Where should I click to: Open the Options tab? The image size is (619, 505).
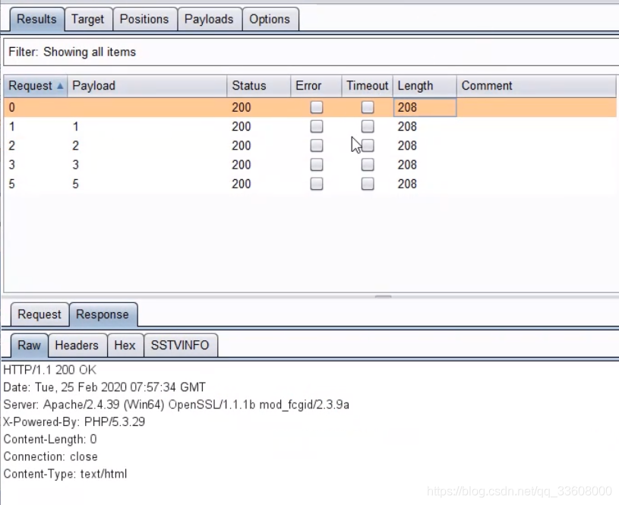tap(270, 19)
